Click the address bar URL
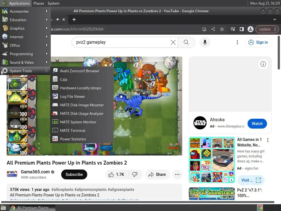 [77, 29]
